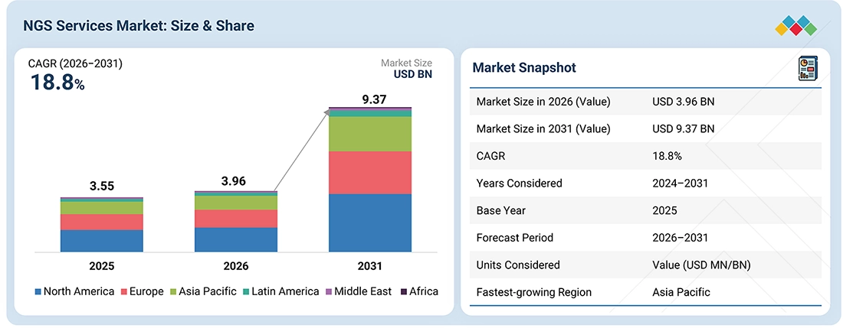Click the USD 9.37 BN cell
This screenshot has width=843, height=328.
[684, 128]
